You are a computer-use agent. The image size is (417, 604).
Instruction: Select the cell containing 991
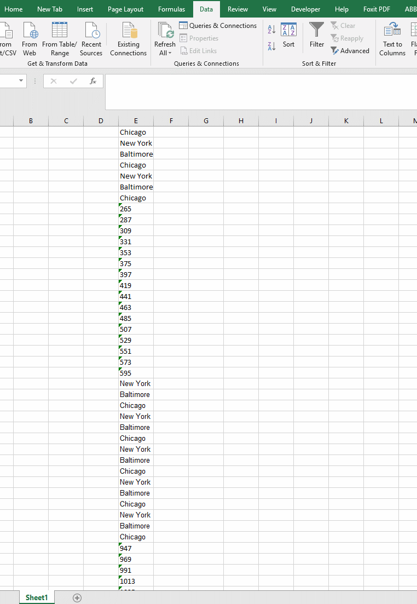pyautogui.click(x=136, y=570)
